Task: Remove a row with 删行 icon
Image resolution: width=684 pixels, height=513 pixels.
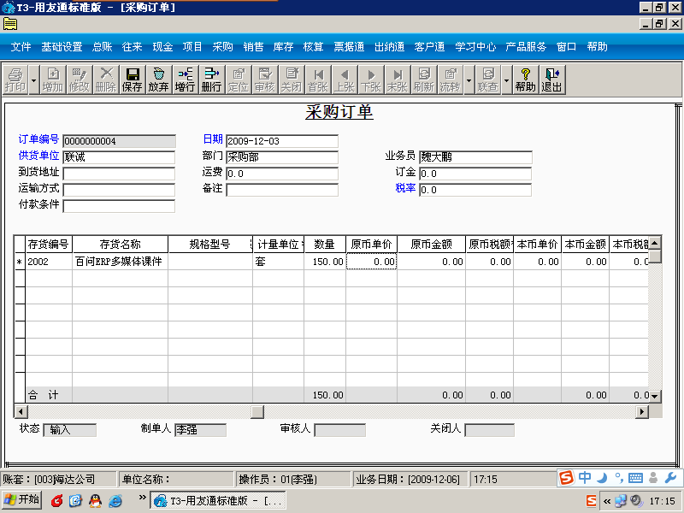Action: pos(211,80)
